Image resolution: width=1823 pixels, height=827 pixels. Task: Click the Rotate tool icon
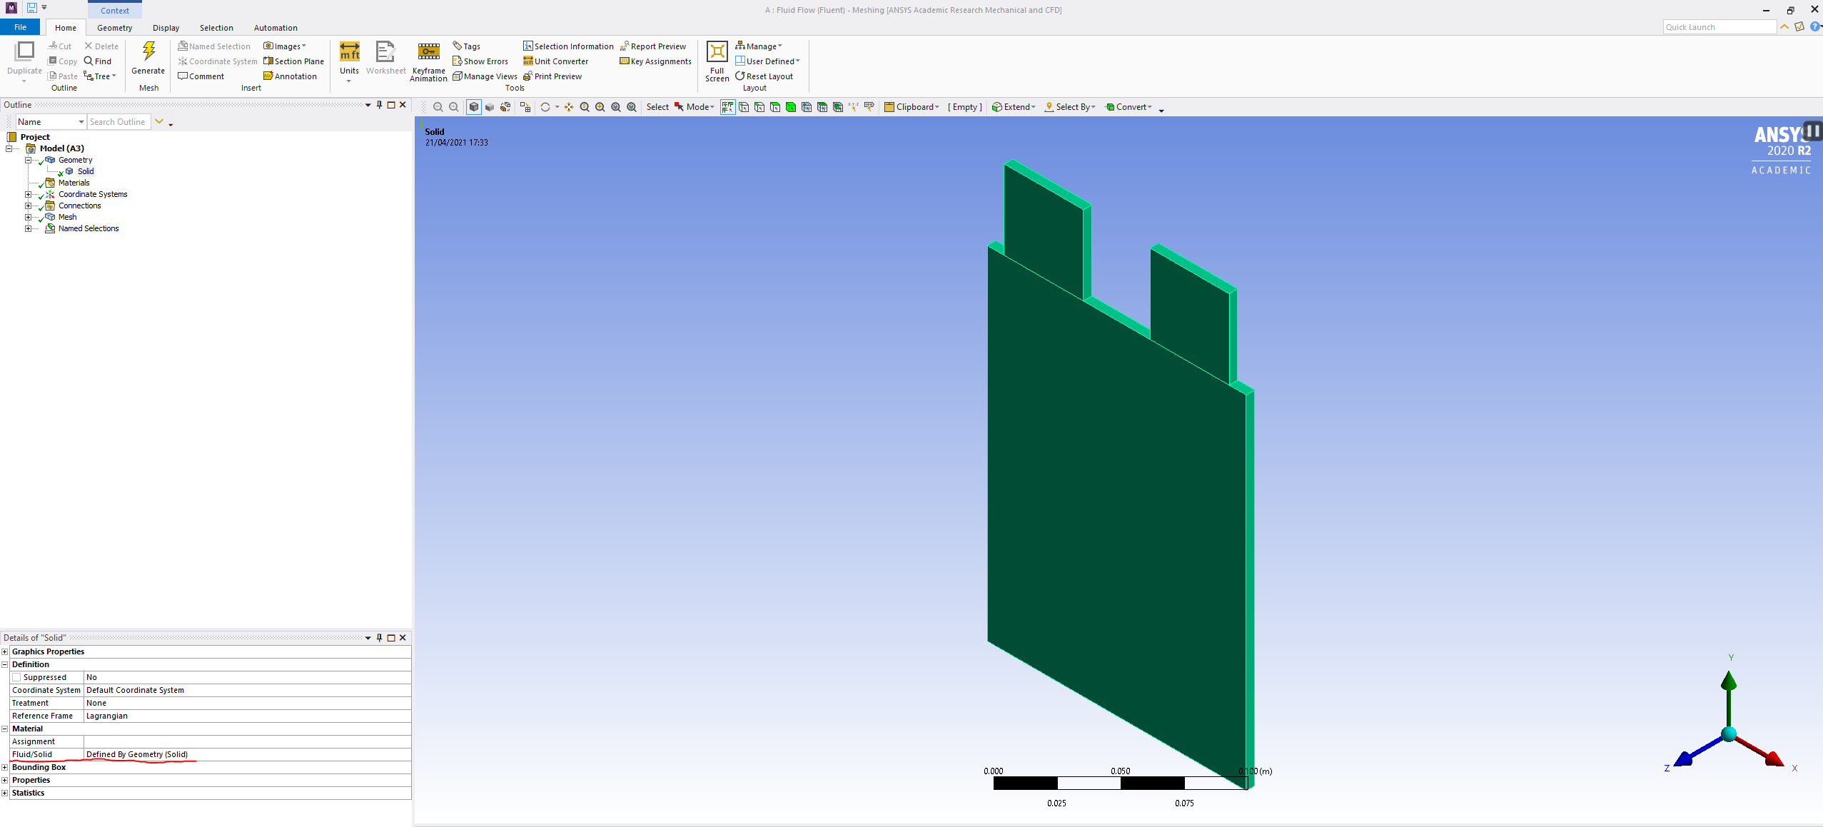pos(545,107)
